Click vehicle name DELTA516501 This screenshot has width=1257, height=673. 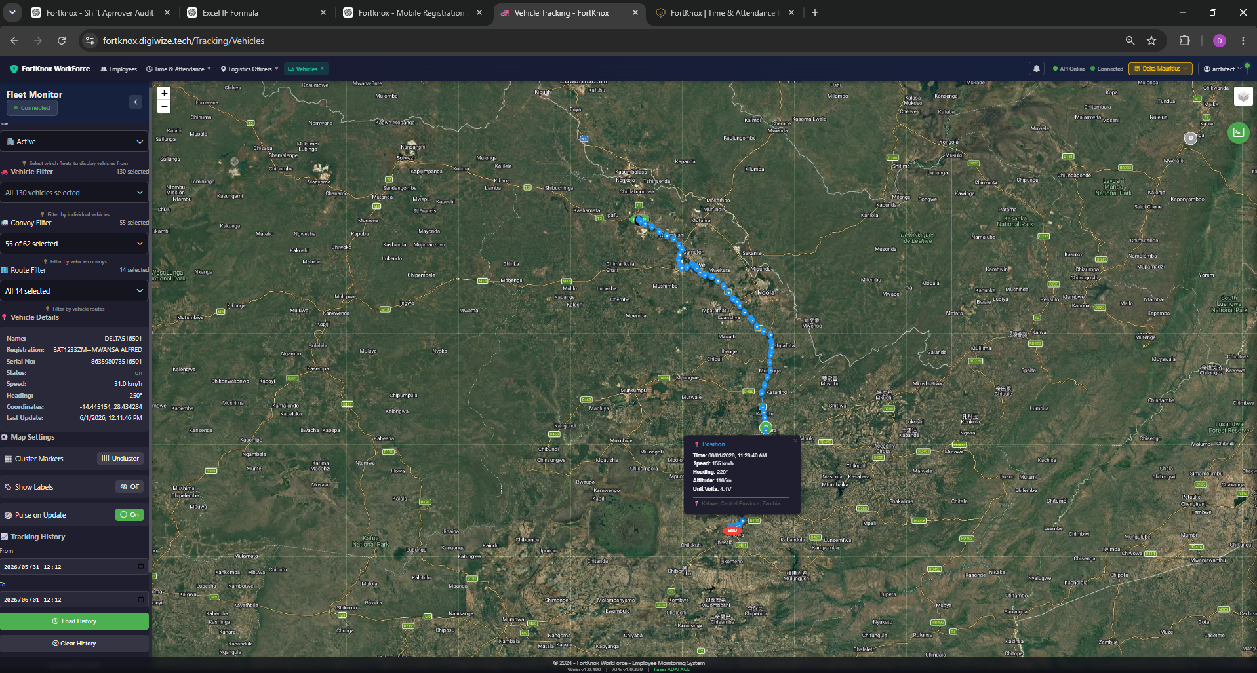[x=123, y=339]
